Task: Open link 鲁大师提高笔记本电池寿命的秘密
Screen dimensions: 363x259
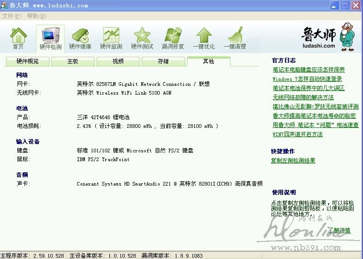Action: [x=314, y=116]
